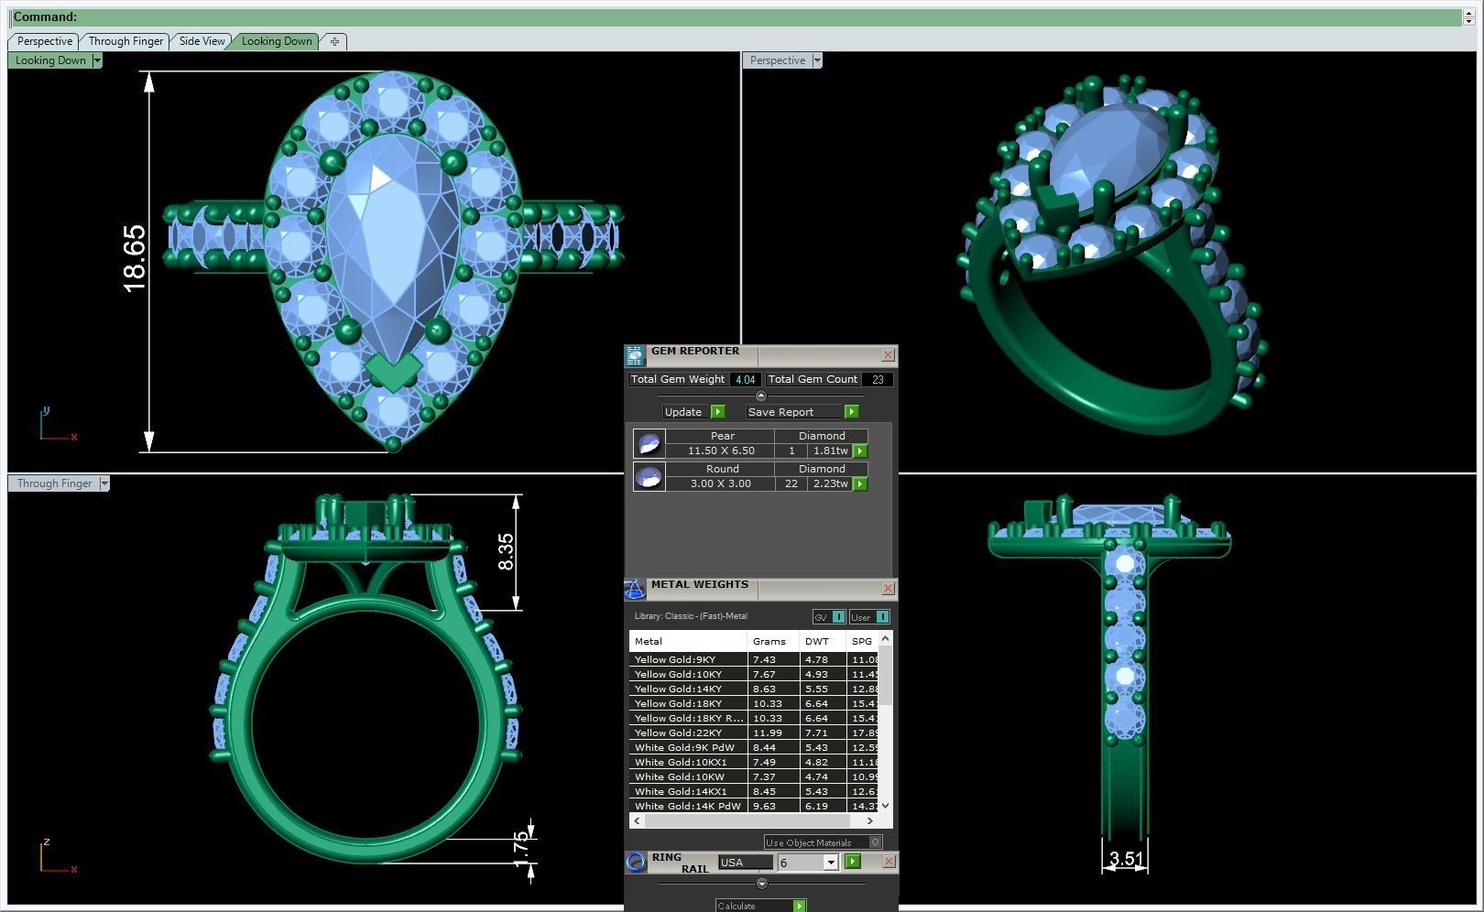Open Perspective viewport menu arrow
This screenshot has height=912, width=1484.
tap(817, 60)
